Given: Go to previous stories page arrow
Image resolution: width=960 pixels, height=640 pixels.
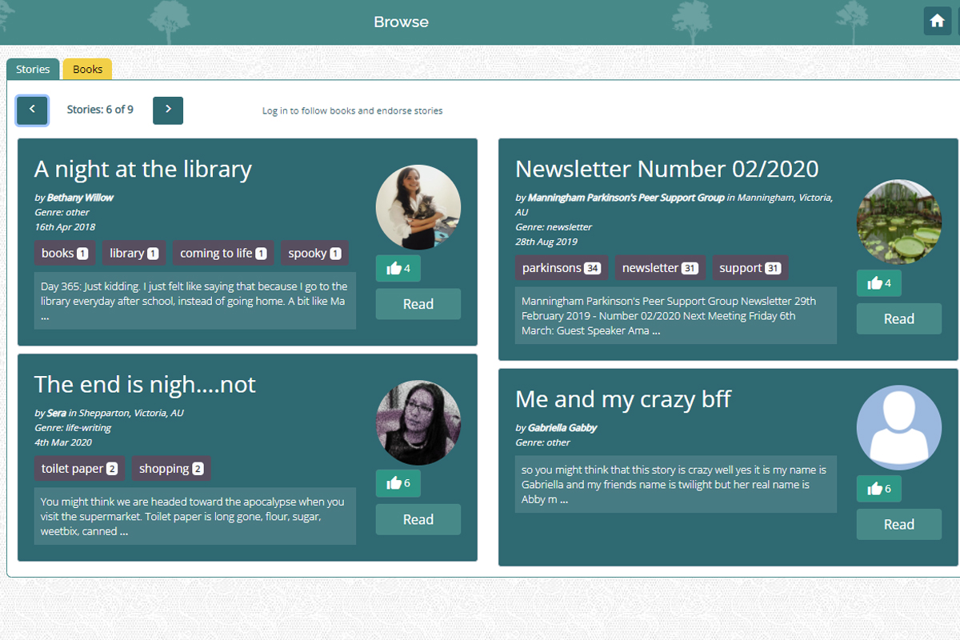Looking at the screenshot, I should point(32,110).
